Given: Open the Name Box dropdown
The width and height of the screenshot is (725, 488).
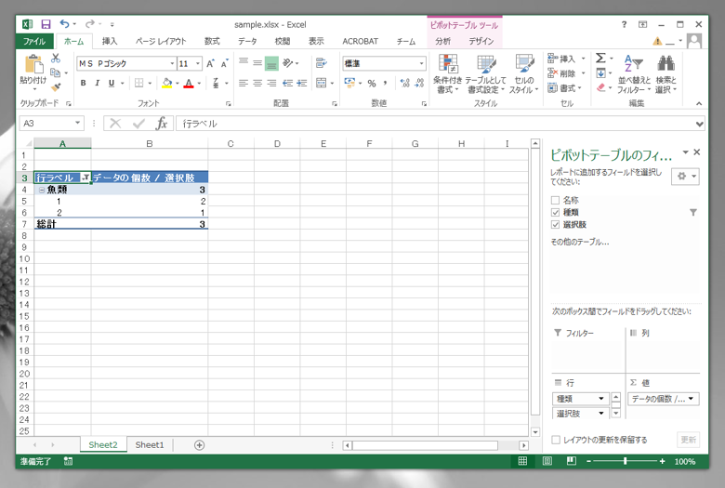Looking at the screenshot, I should [x=78, y=123].
